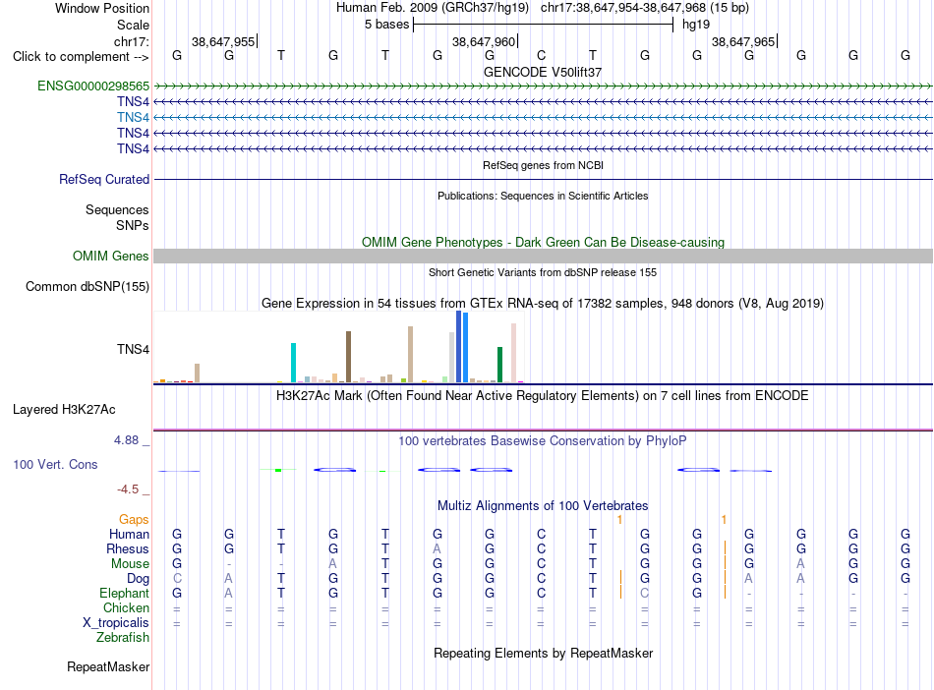Viewport: 934px width, 690px height.
Task: Select the light-blue TNS4 transcript label
Action: (x=133, y=117)
